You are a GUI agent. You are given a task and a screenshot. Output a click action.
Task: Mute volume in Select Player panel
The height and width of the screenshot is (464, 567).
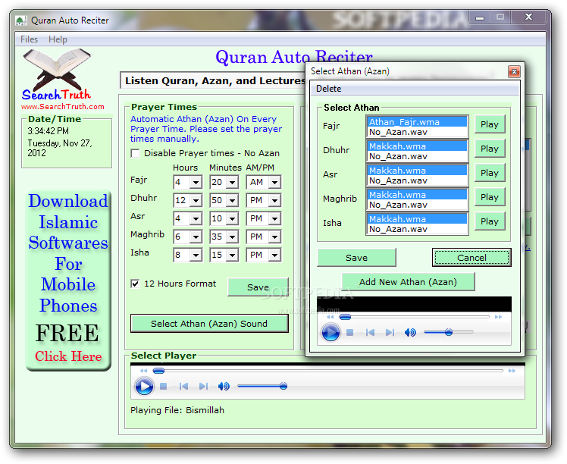[x=224, y=387]
